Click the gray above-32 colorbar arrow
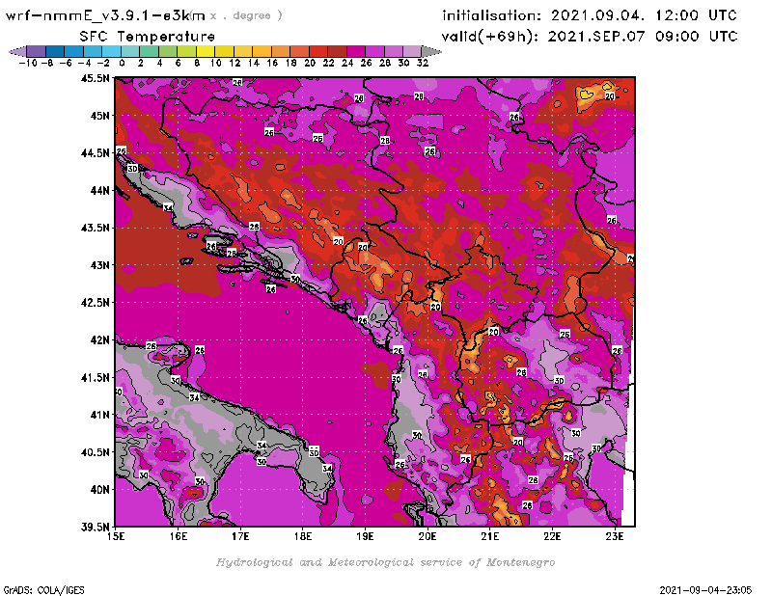The height and width of the screenshot is (596, 772). tap(431, 51)
